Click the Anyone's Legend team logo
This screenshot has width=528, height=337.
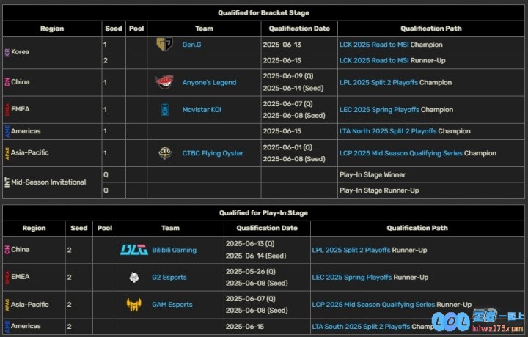[x=165, y=82]
